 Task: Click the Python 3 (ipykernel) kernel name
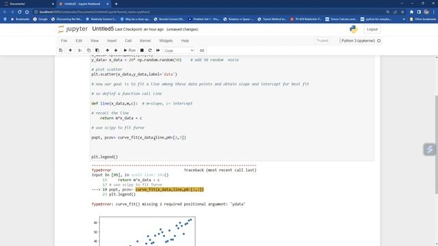pyautogui.click(x=358, y=41)
